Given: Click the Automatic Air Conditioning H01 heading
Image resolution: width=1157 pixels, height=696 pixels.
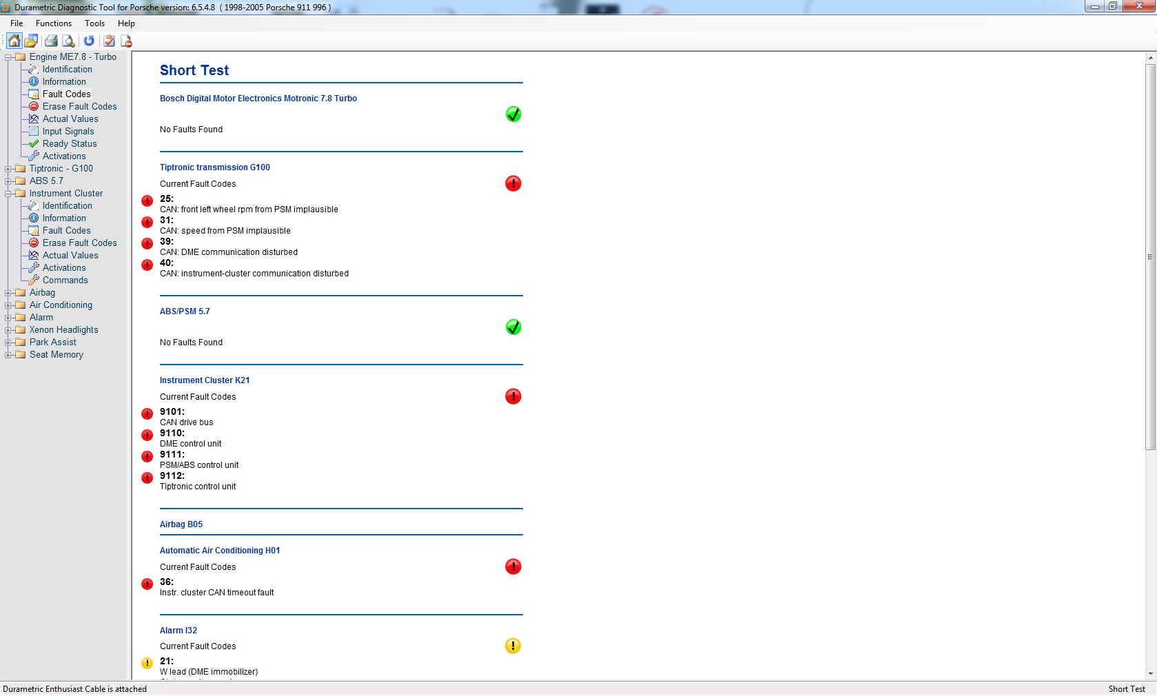Looking at the screenshot, I should (220, 551).
